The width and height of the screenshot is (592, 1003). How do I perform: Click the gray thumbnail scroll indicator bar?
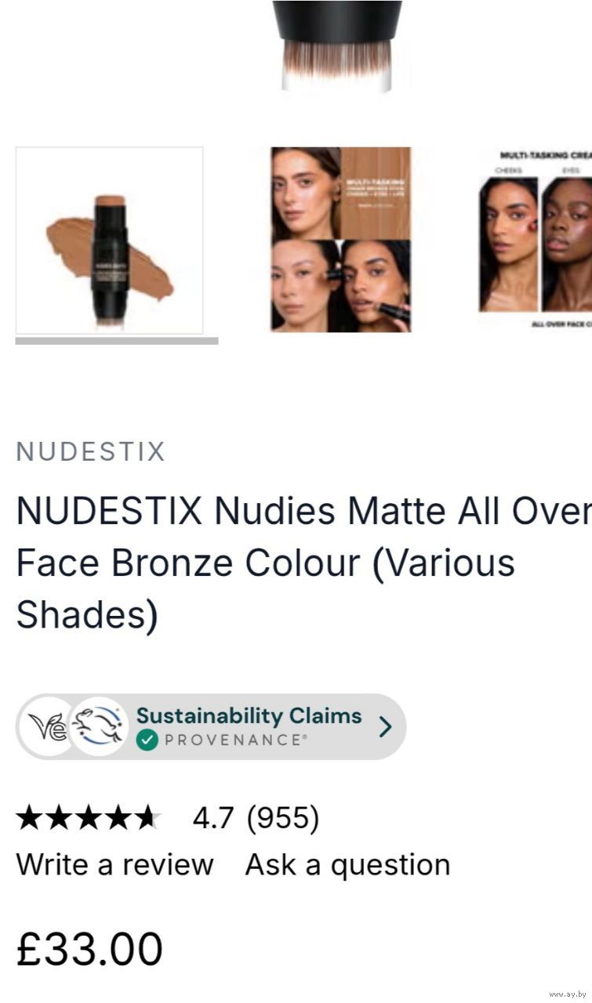[x=117, y=341]
